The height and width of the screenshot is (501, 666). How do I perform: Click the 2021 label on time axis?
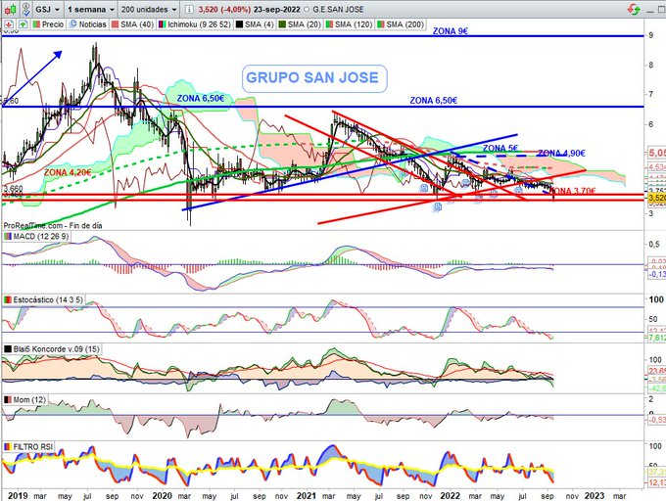point(307,495)
